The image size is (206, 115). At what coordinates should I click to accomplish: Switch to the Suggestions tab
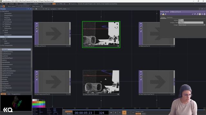[x=16, y=94]
